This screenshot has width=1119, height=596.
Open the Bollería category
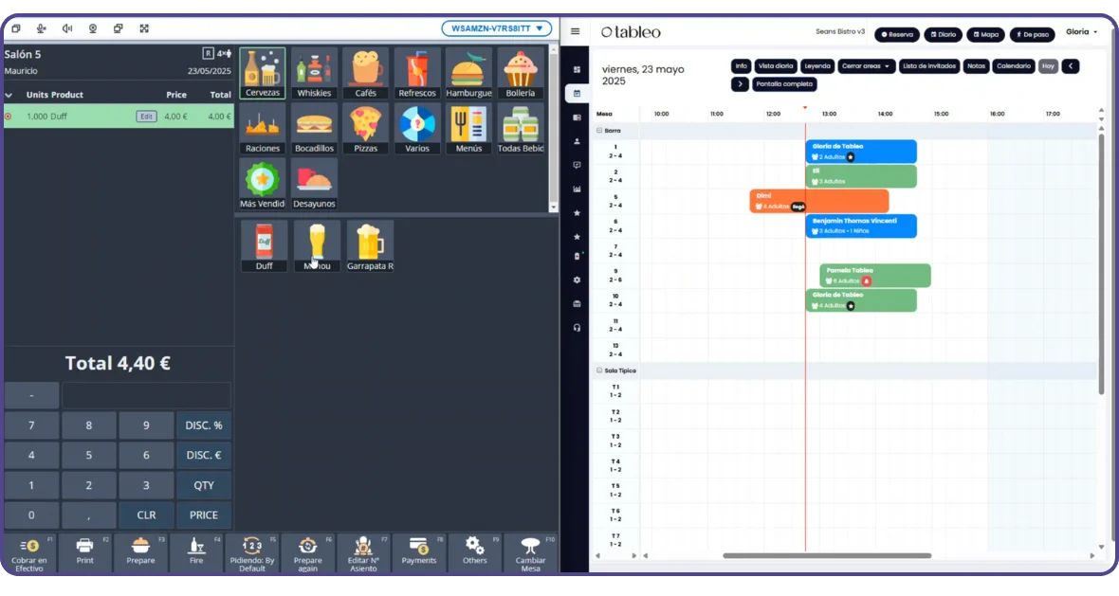521,73
